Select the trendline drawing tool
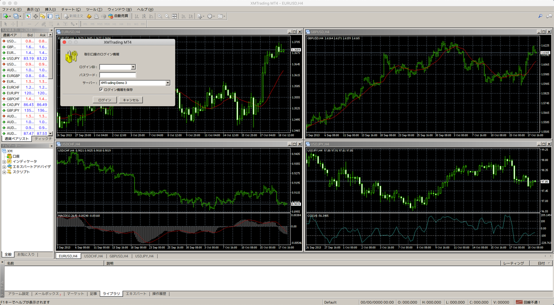Image resolution: width=554 pixels, height=305 pixels. tap(36, 24)
